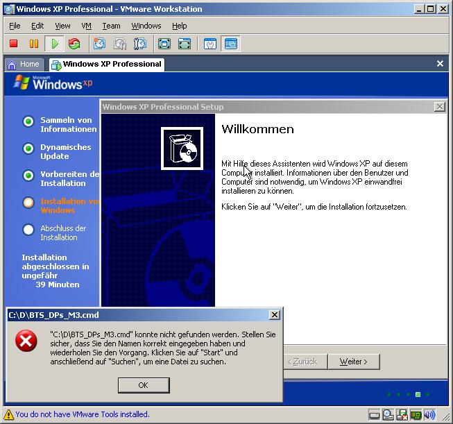Click the sound device status icon
453x424 pixels.
(429, 415)
